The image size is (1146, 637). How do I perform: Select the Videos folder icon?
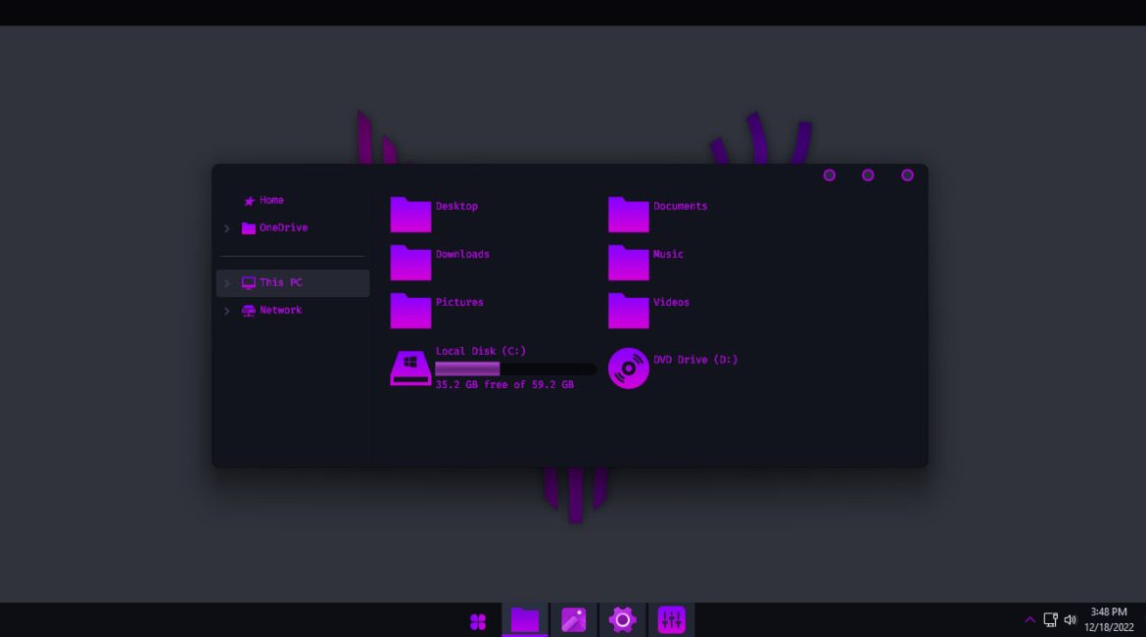(x=628, y=311)
